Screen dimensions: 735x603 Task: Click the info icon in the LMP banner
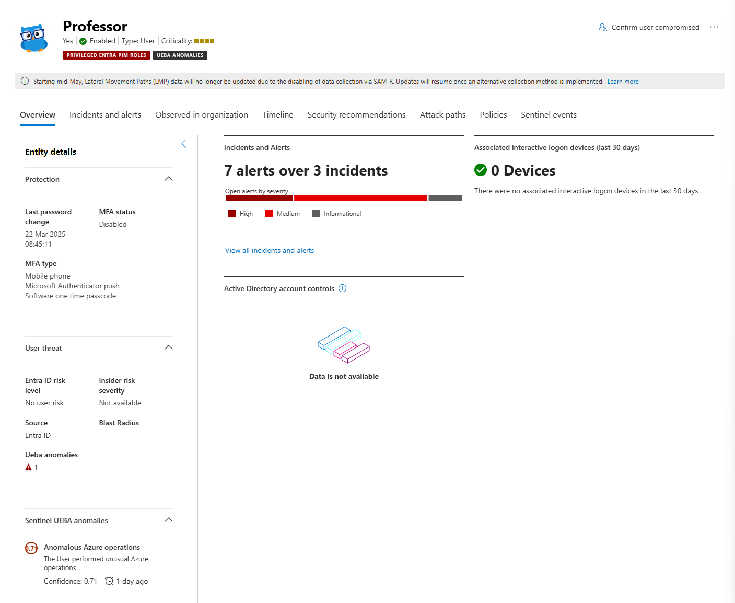point(25,81)
